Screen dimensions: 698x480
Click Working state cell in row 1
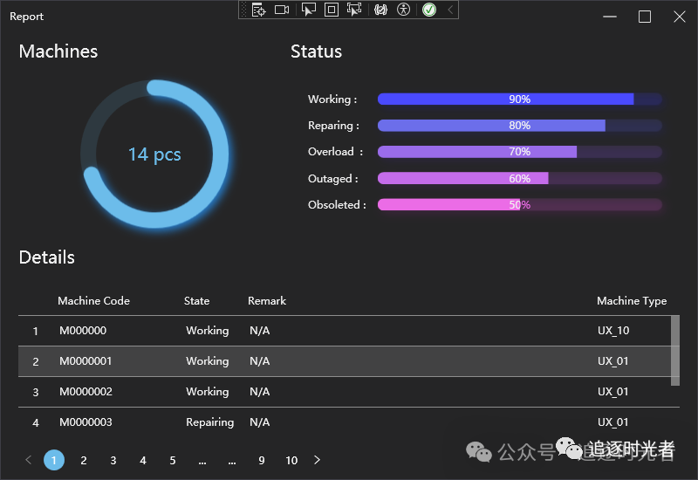point(208,331)
